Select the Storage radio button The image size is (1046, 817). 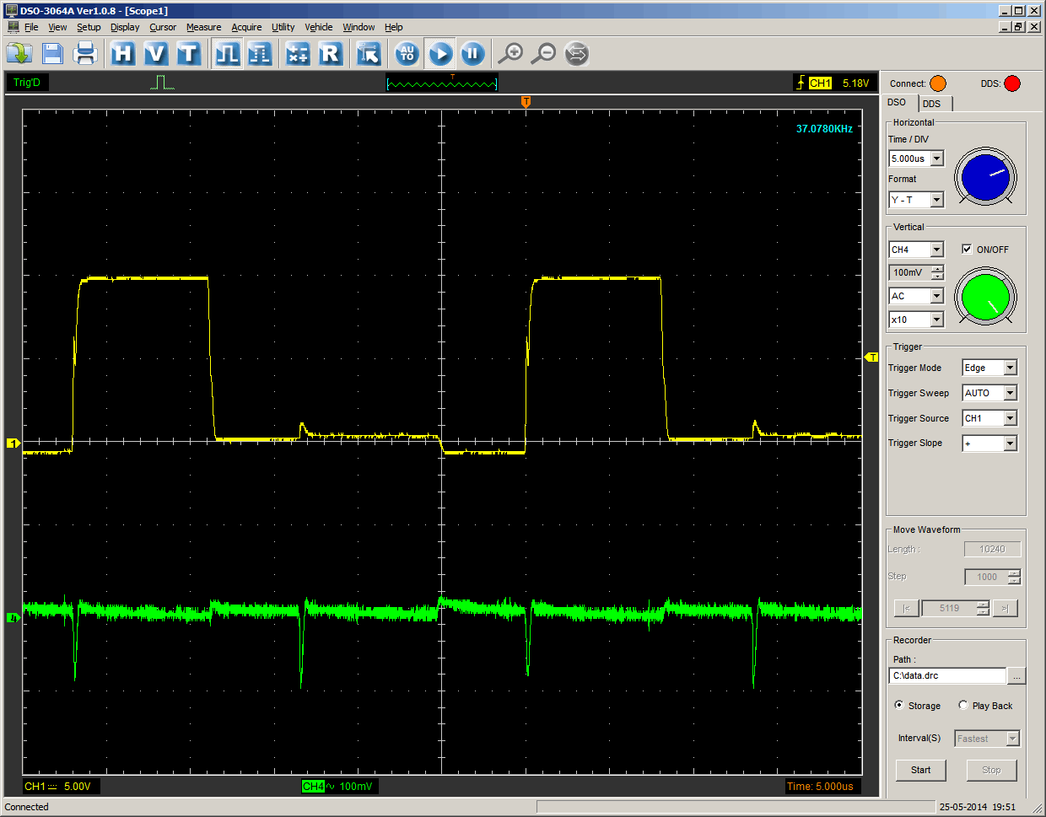(x=899, y=705)
